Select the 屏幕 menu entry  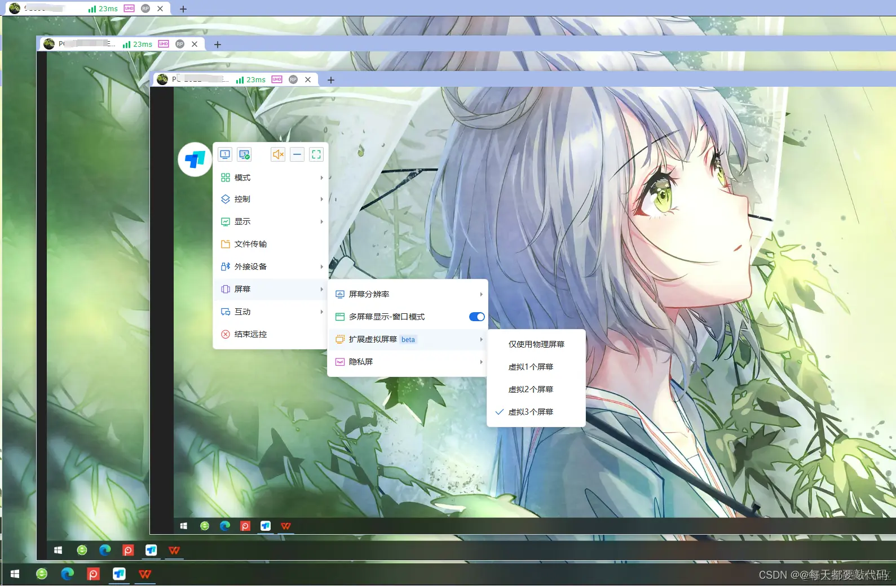tap(271, 289)
